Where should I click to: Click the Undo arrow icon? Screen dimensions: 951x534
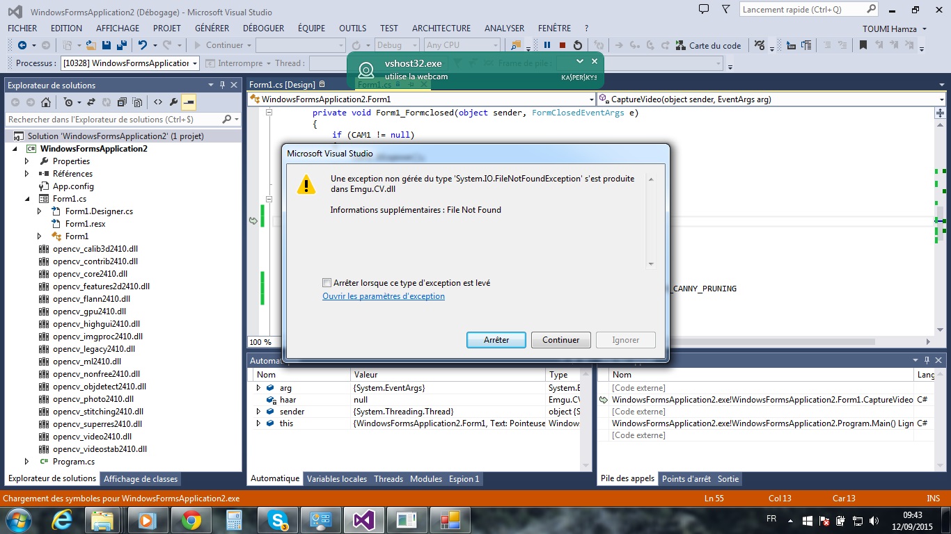[142, 45]
